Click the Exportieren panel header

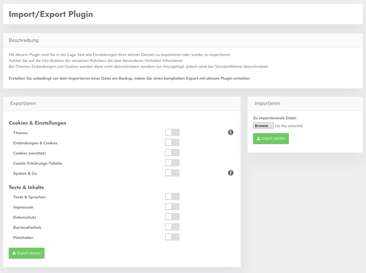pyautogui.click(x=23, y=103)
